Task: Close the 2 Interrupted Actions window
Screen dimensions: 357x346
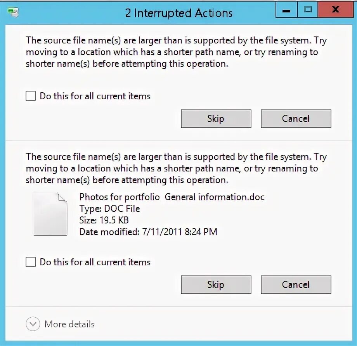Action: click(x=336, y=10)
